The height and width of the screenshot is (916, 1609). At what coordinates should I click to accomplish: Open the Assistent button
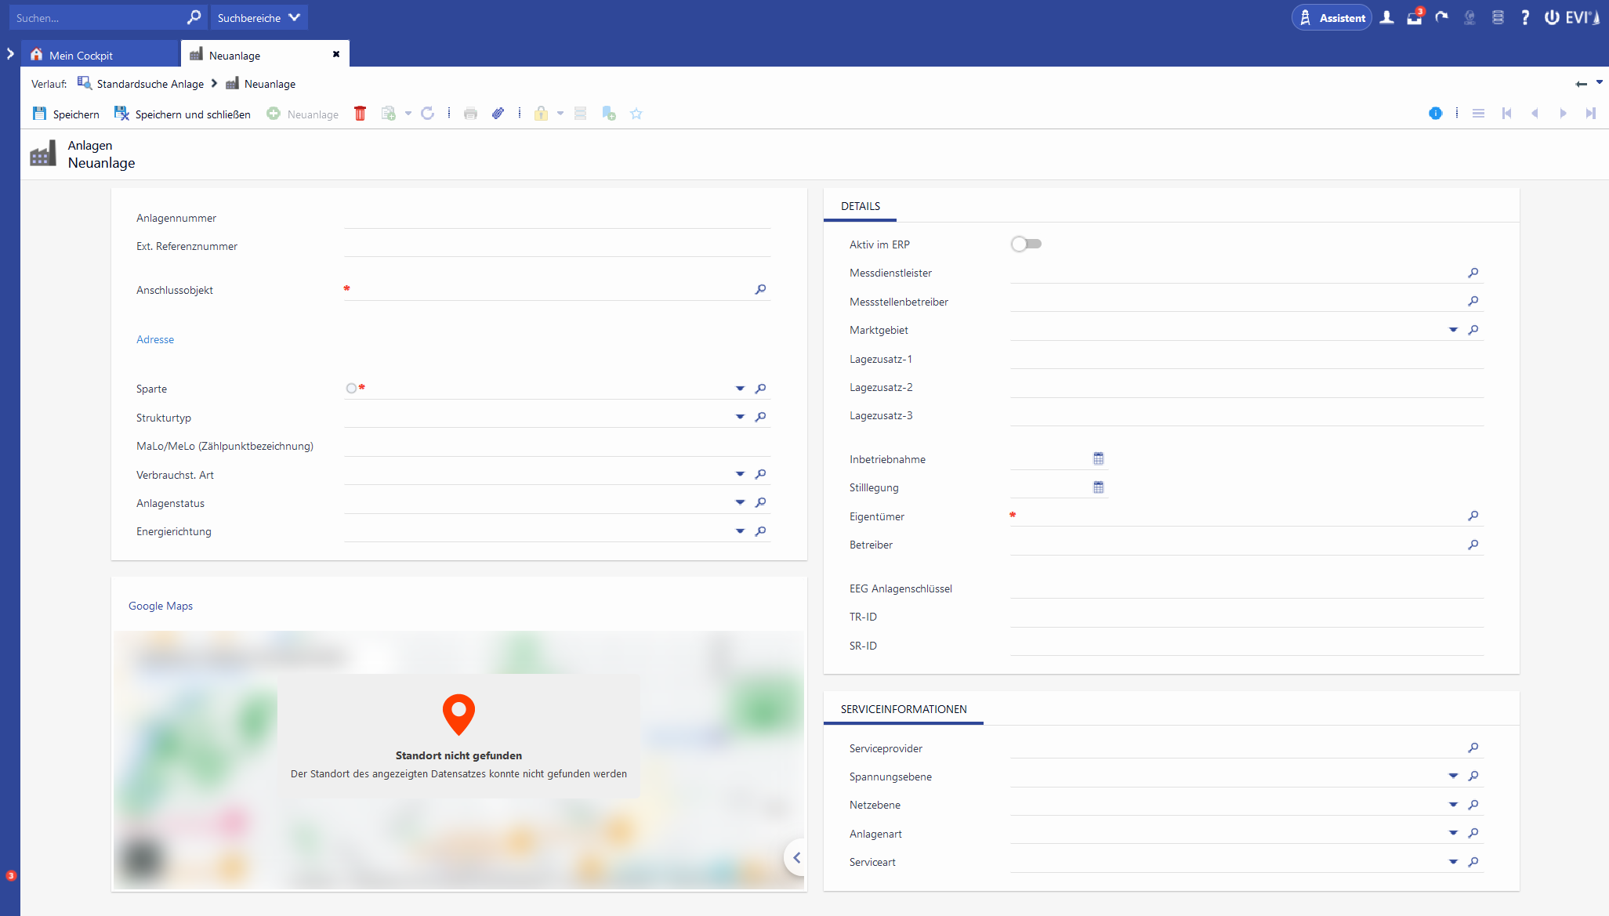[x=1332, y=18]
